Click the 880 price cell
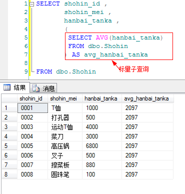This screenshot has width=185, height=194. point(102,165)
